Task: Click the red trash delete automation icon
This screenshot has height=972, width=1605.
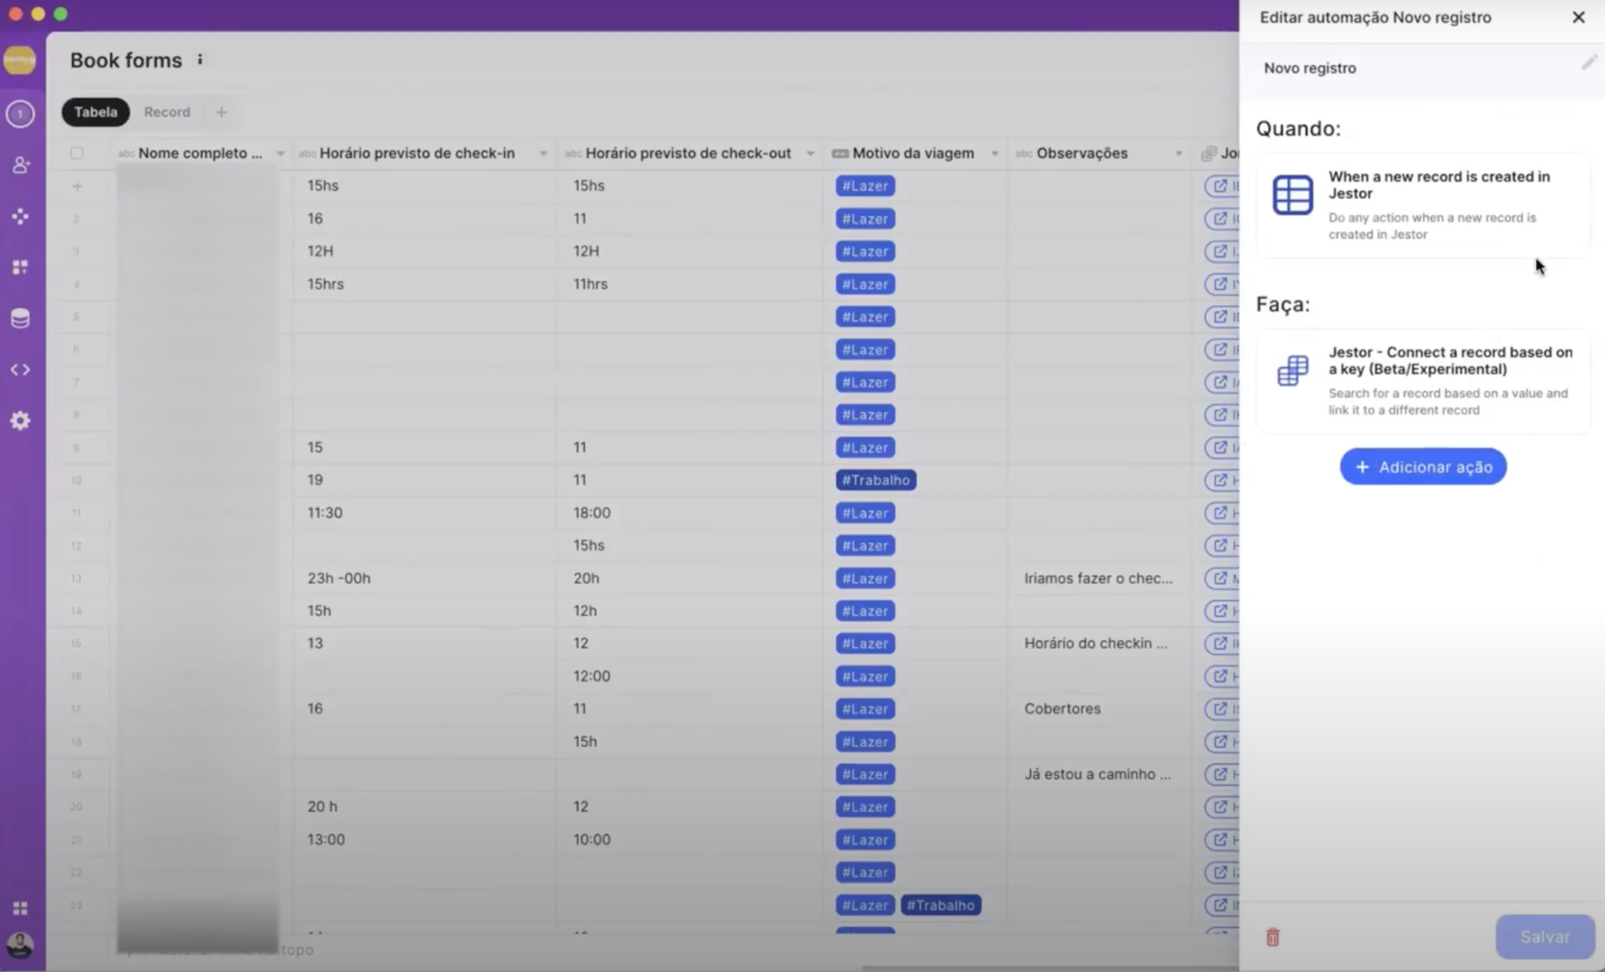Action: 1273,937
